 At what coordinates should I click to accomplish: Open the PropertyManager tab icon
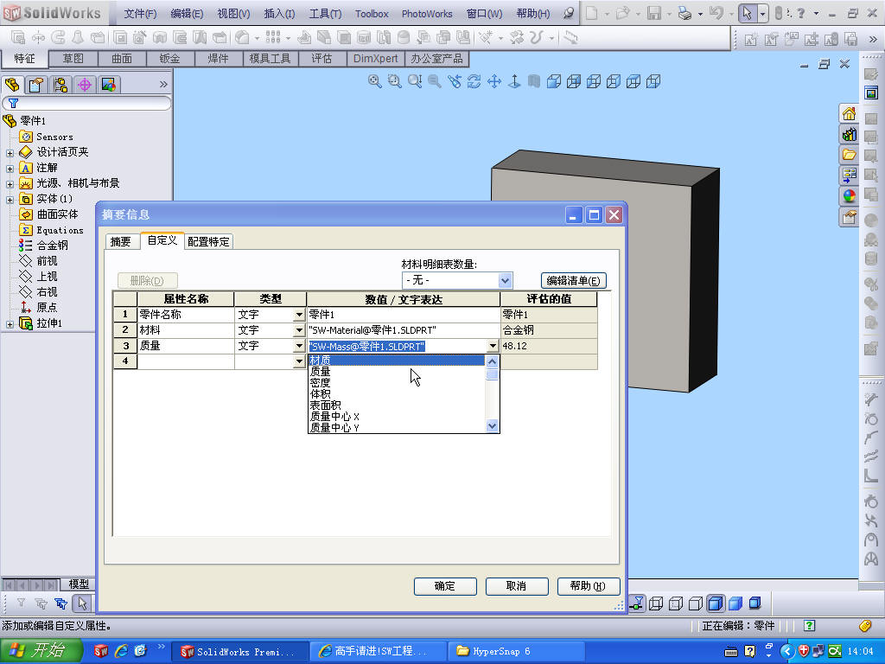(36, 85)
